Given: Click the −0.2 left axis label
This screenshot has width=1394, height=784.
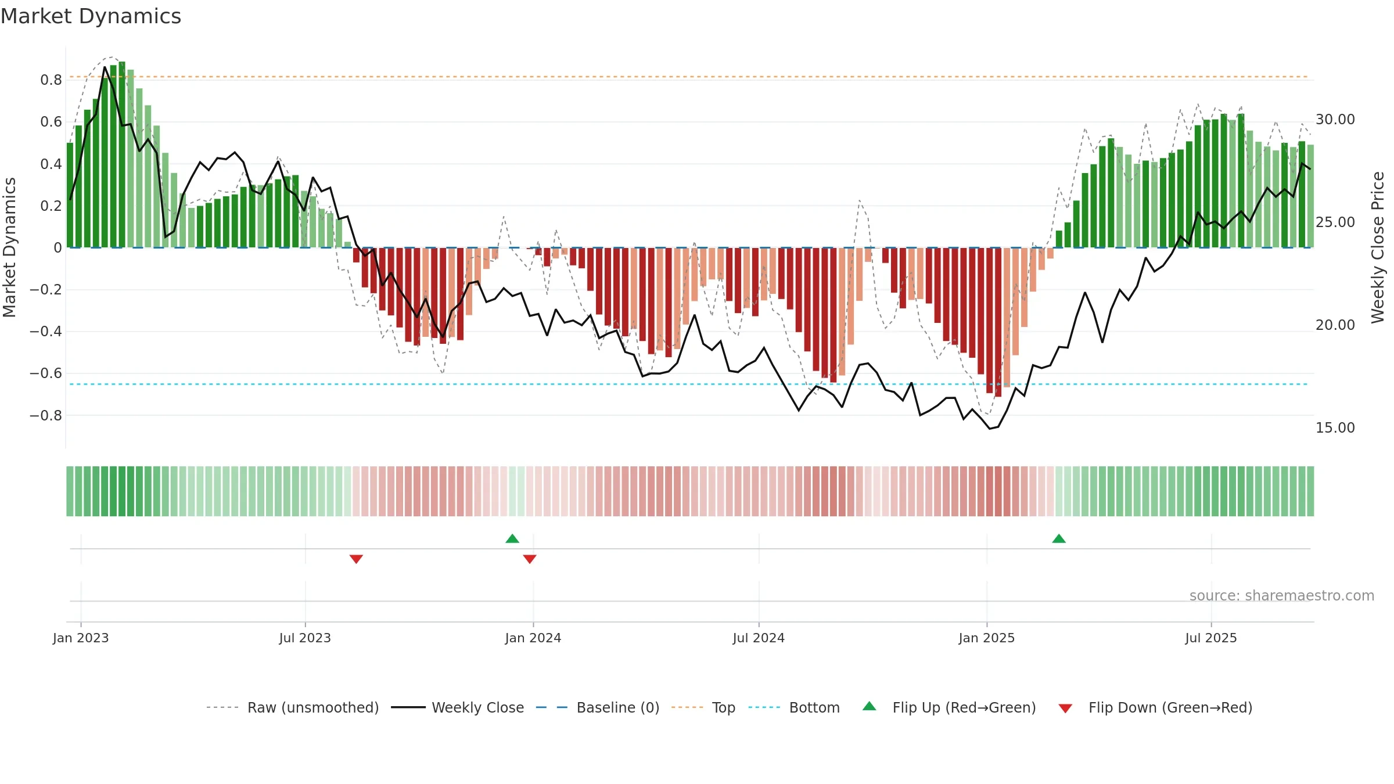Looking at the screenshot, I should [x=46, y=290].
